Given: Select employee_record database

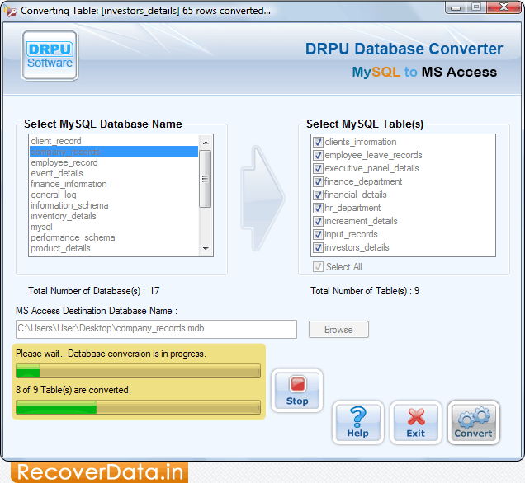Looking at the screenshot, I should click(114, 162).
